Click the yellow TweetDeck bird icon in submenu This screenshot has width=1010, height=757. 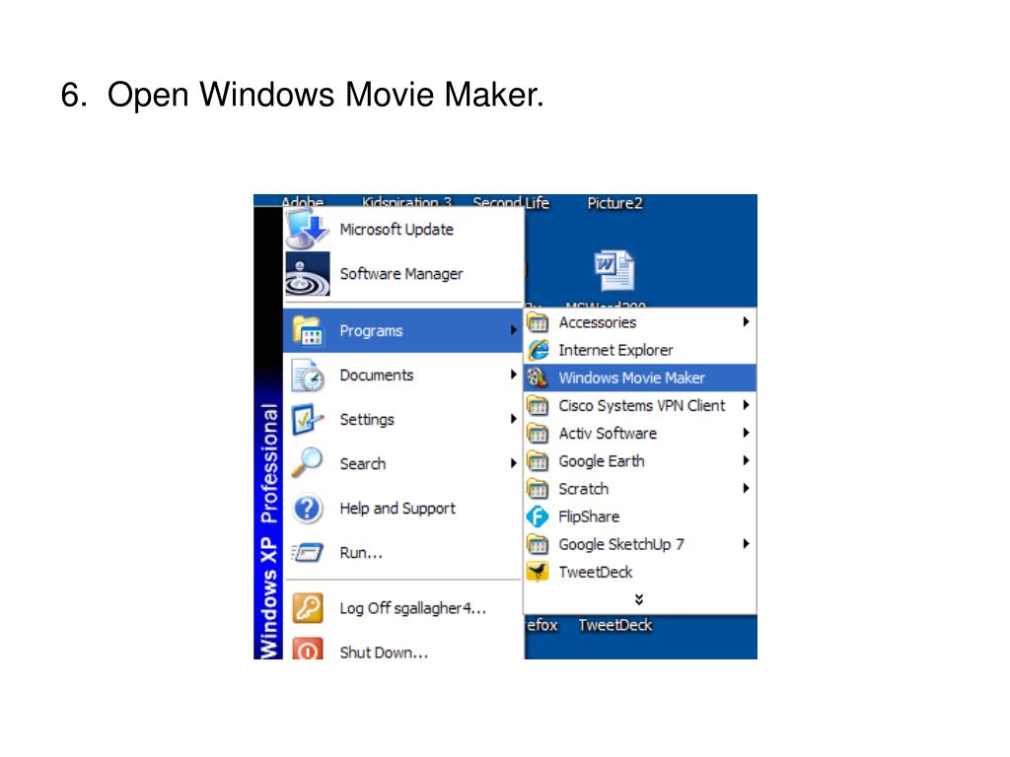point(538,572)
